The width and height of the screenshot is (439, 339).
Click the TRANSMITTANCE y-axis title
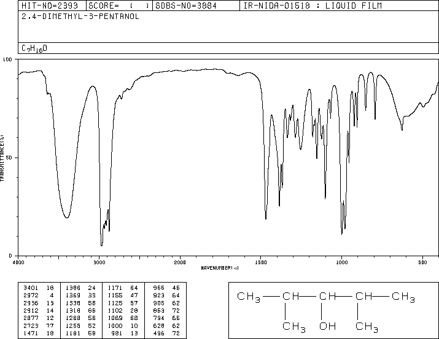click(x=2, y=158)
